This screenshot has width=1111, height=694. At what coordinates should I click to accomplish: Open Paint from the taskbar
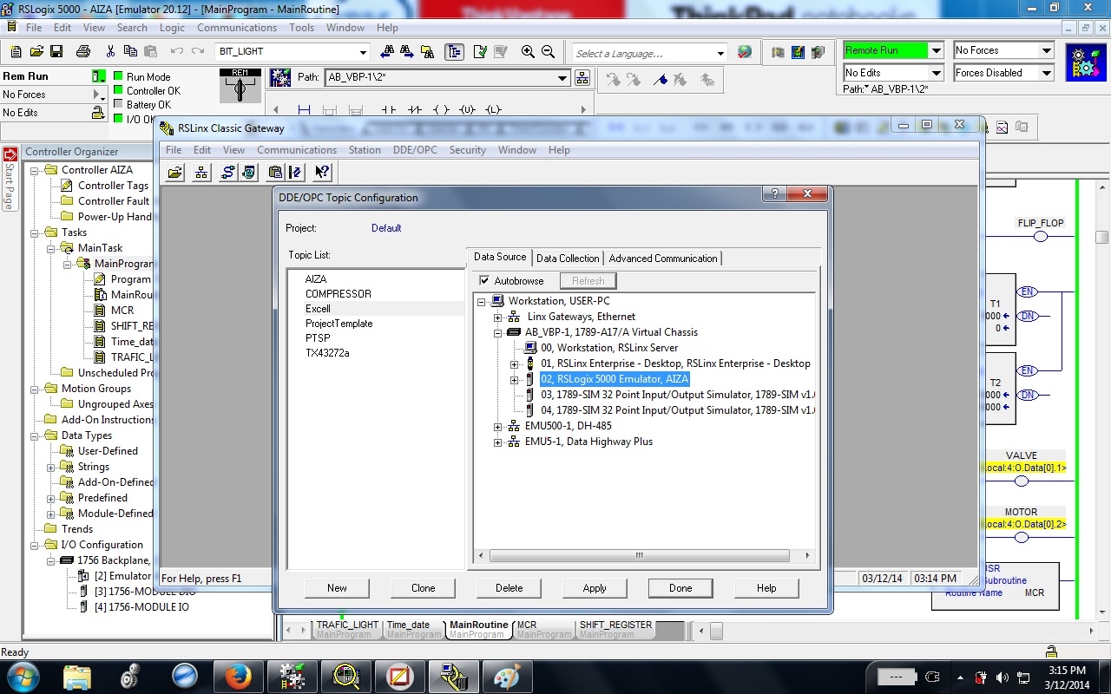click(507, 676)
